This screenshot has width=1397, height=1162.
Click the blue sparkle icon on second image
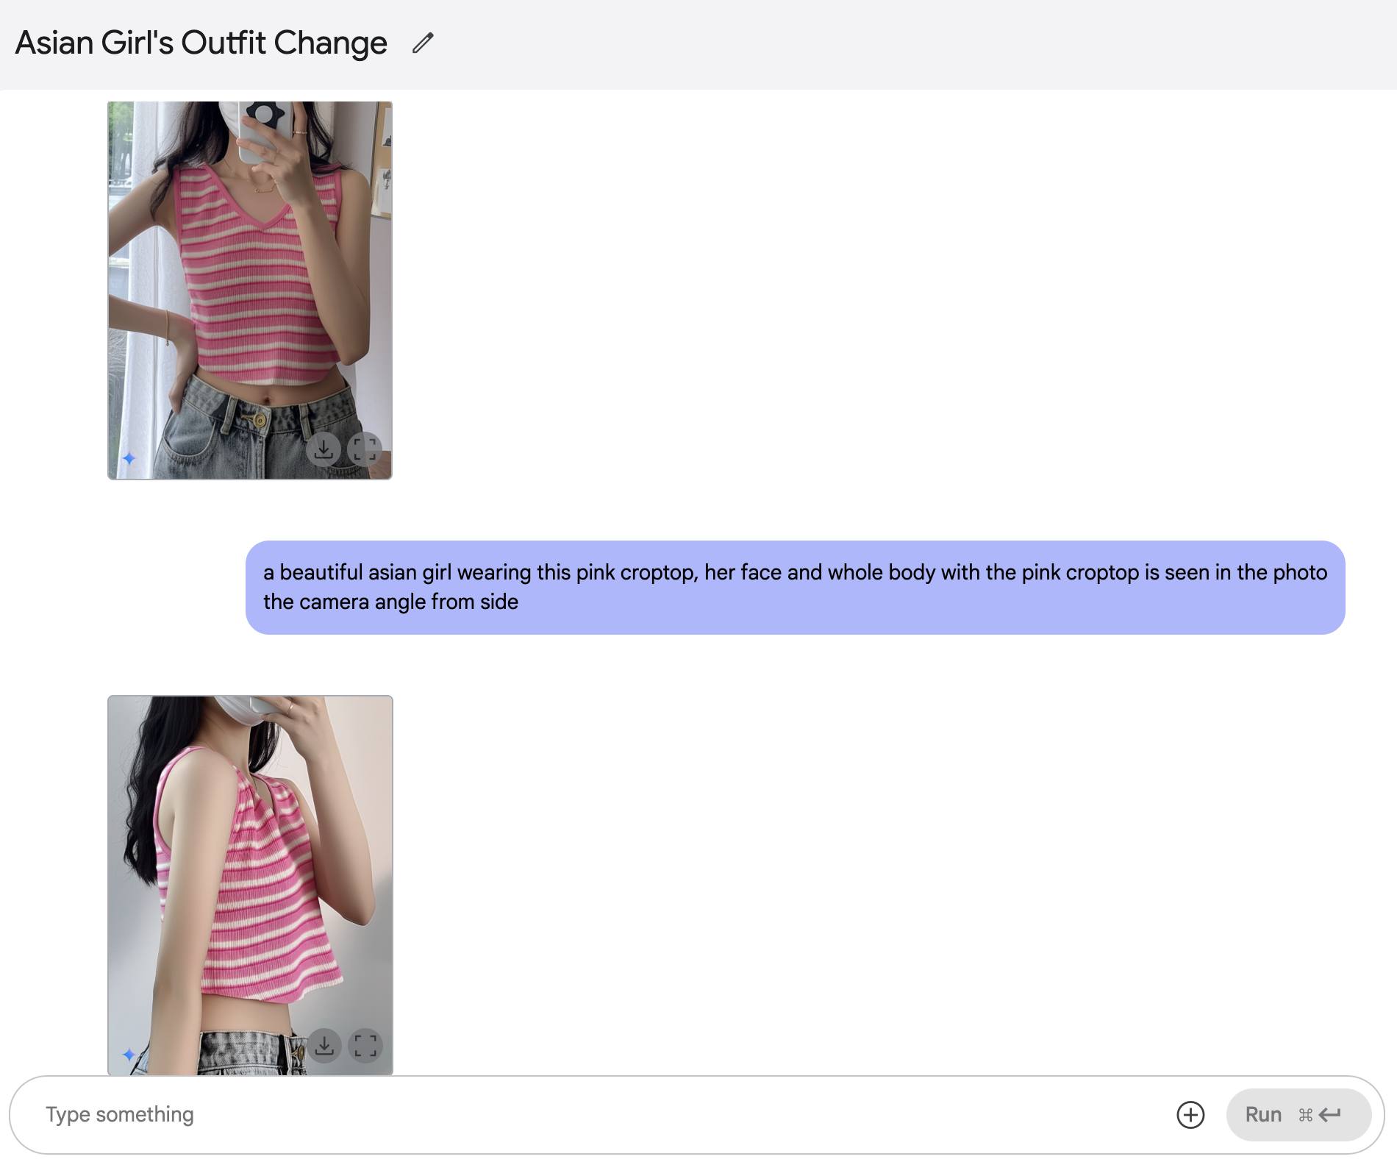tap(129, 1055)
